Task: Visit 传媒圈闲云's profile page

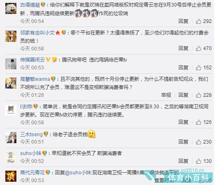Action: (x=32, y=60)
